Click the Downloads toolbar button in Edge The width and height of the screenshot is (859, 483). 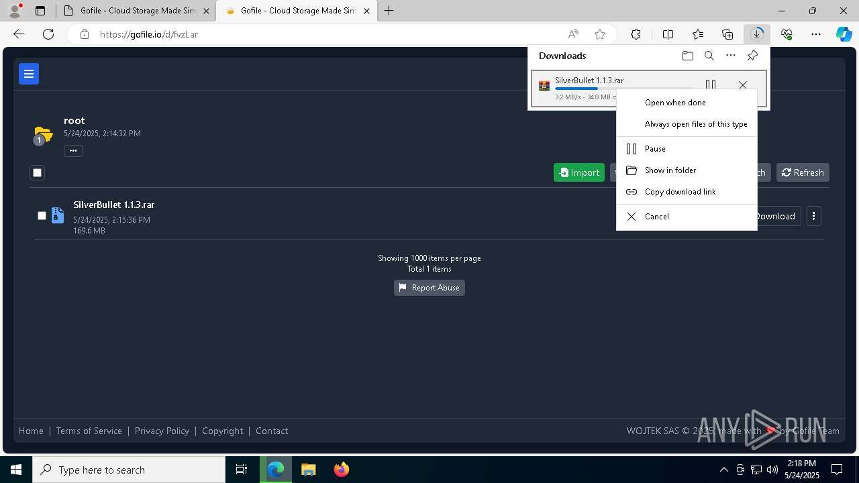pyautogui.click(x=757, y=34)
